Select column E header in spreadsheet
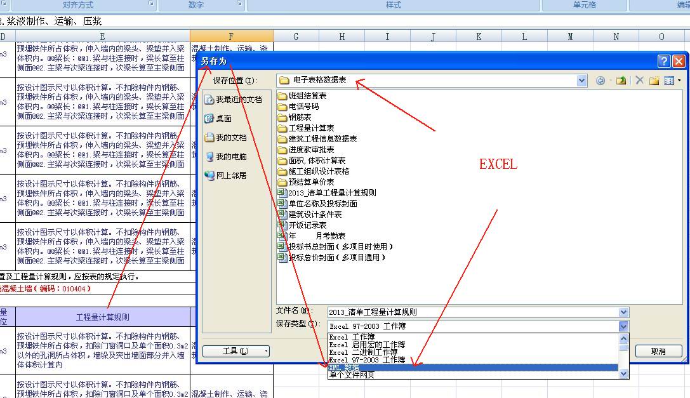 click(x=103, y=37)
